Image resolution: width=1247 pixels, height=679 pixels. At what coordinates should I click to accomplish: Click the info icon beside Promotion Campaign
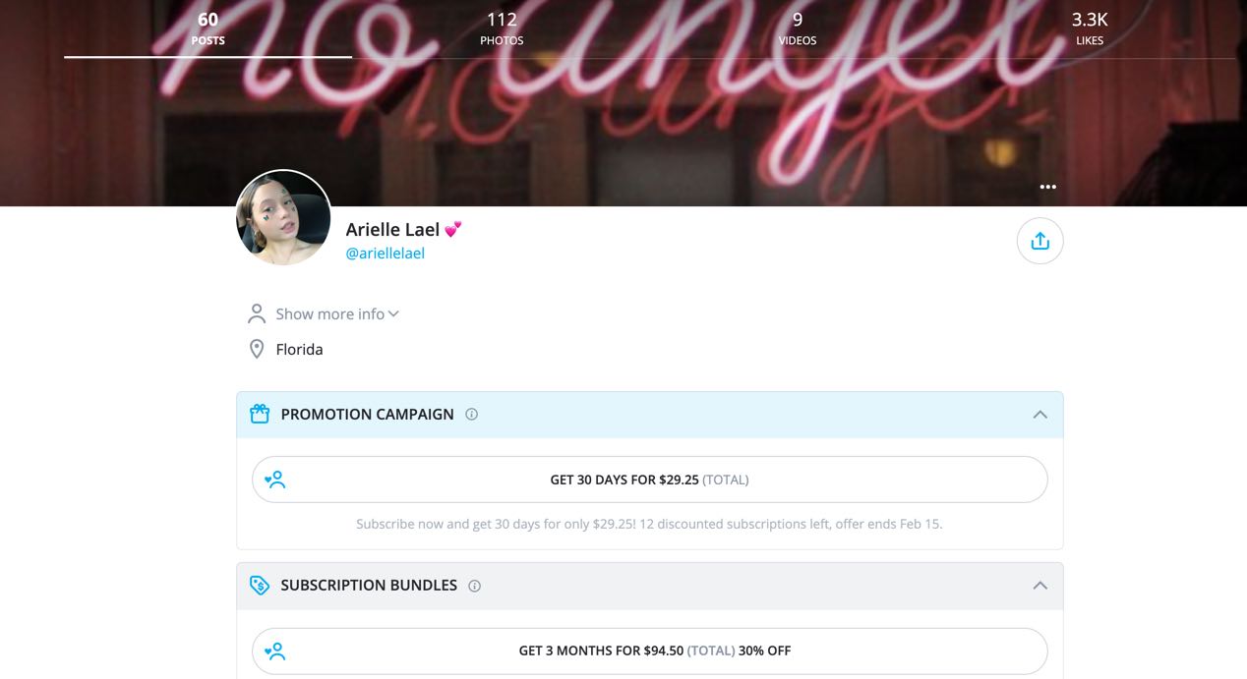[471, 415]
